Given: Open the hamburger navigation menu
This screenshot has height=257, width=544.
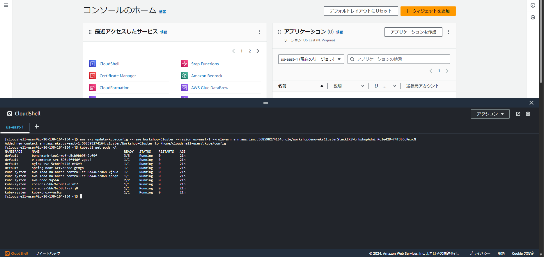Looking at the screenshot, I should pyautogui.click(x=6, y=5).
